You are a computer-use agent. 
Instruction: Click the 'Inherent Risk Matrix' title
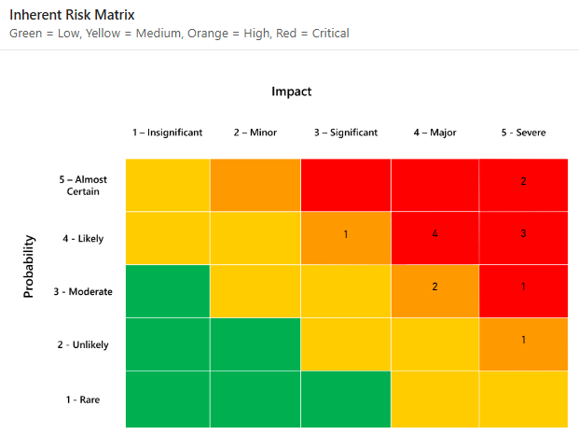pyautogui.click(x=72, y=16)
